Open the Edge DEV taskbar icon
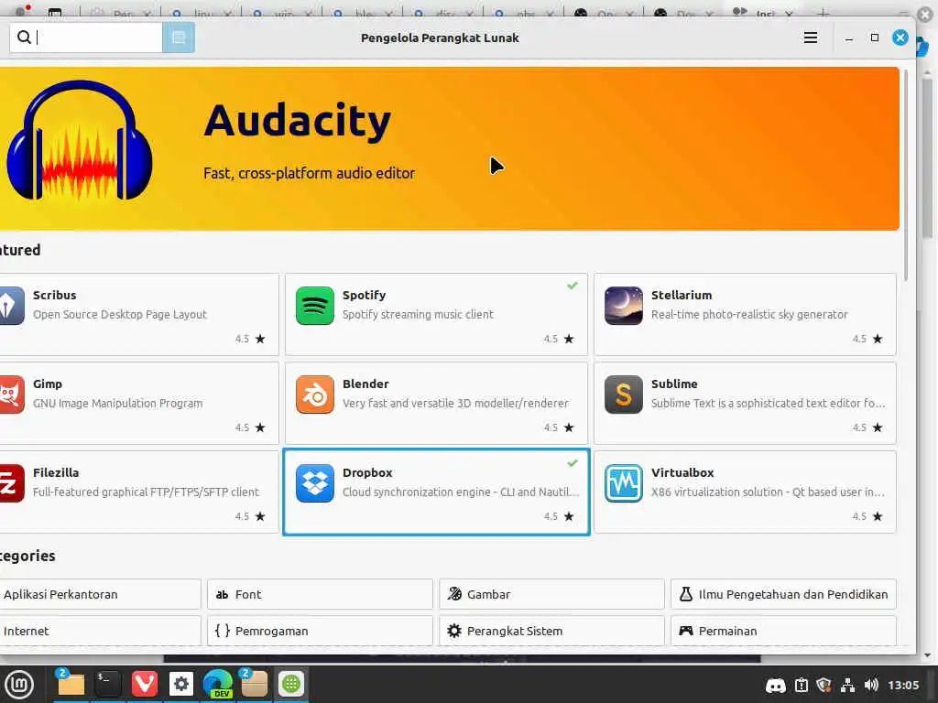Viewport: 938px width, 703px height. point(218,684)
